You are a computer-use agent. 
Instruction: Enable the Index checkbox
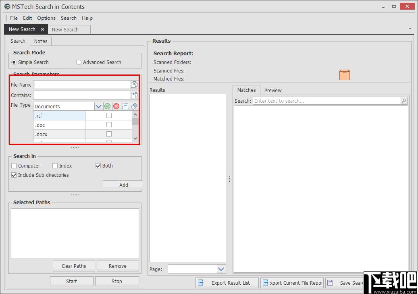(55, 166)
